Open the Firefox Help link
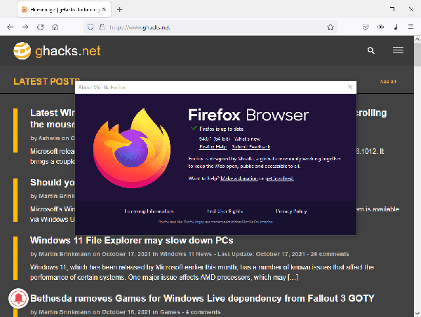421x317 pixels. pos(213,147)
